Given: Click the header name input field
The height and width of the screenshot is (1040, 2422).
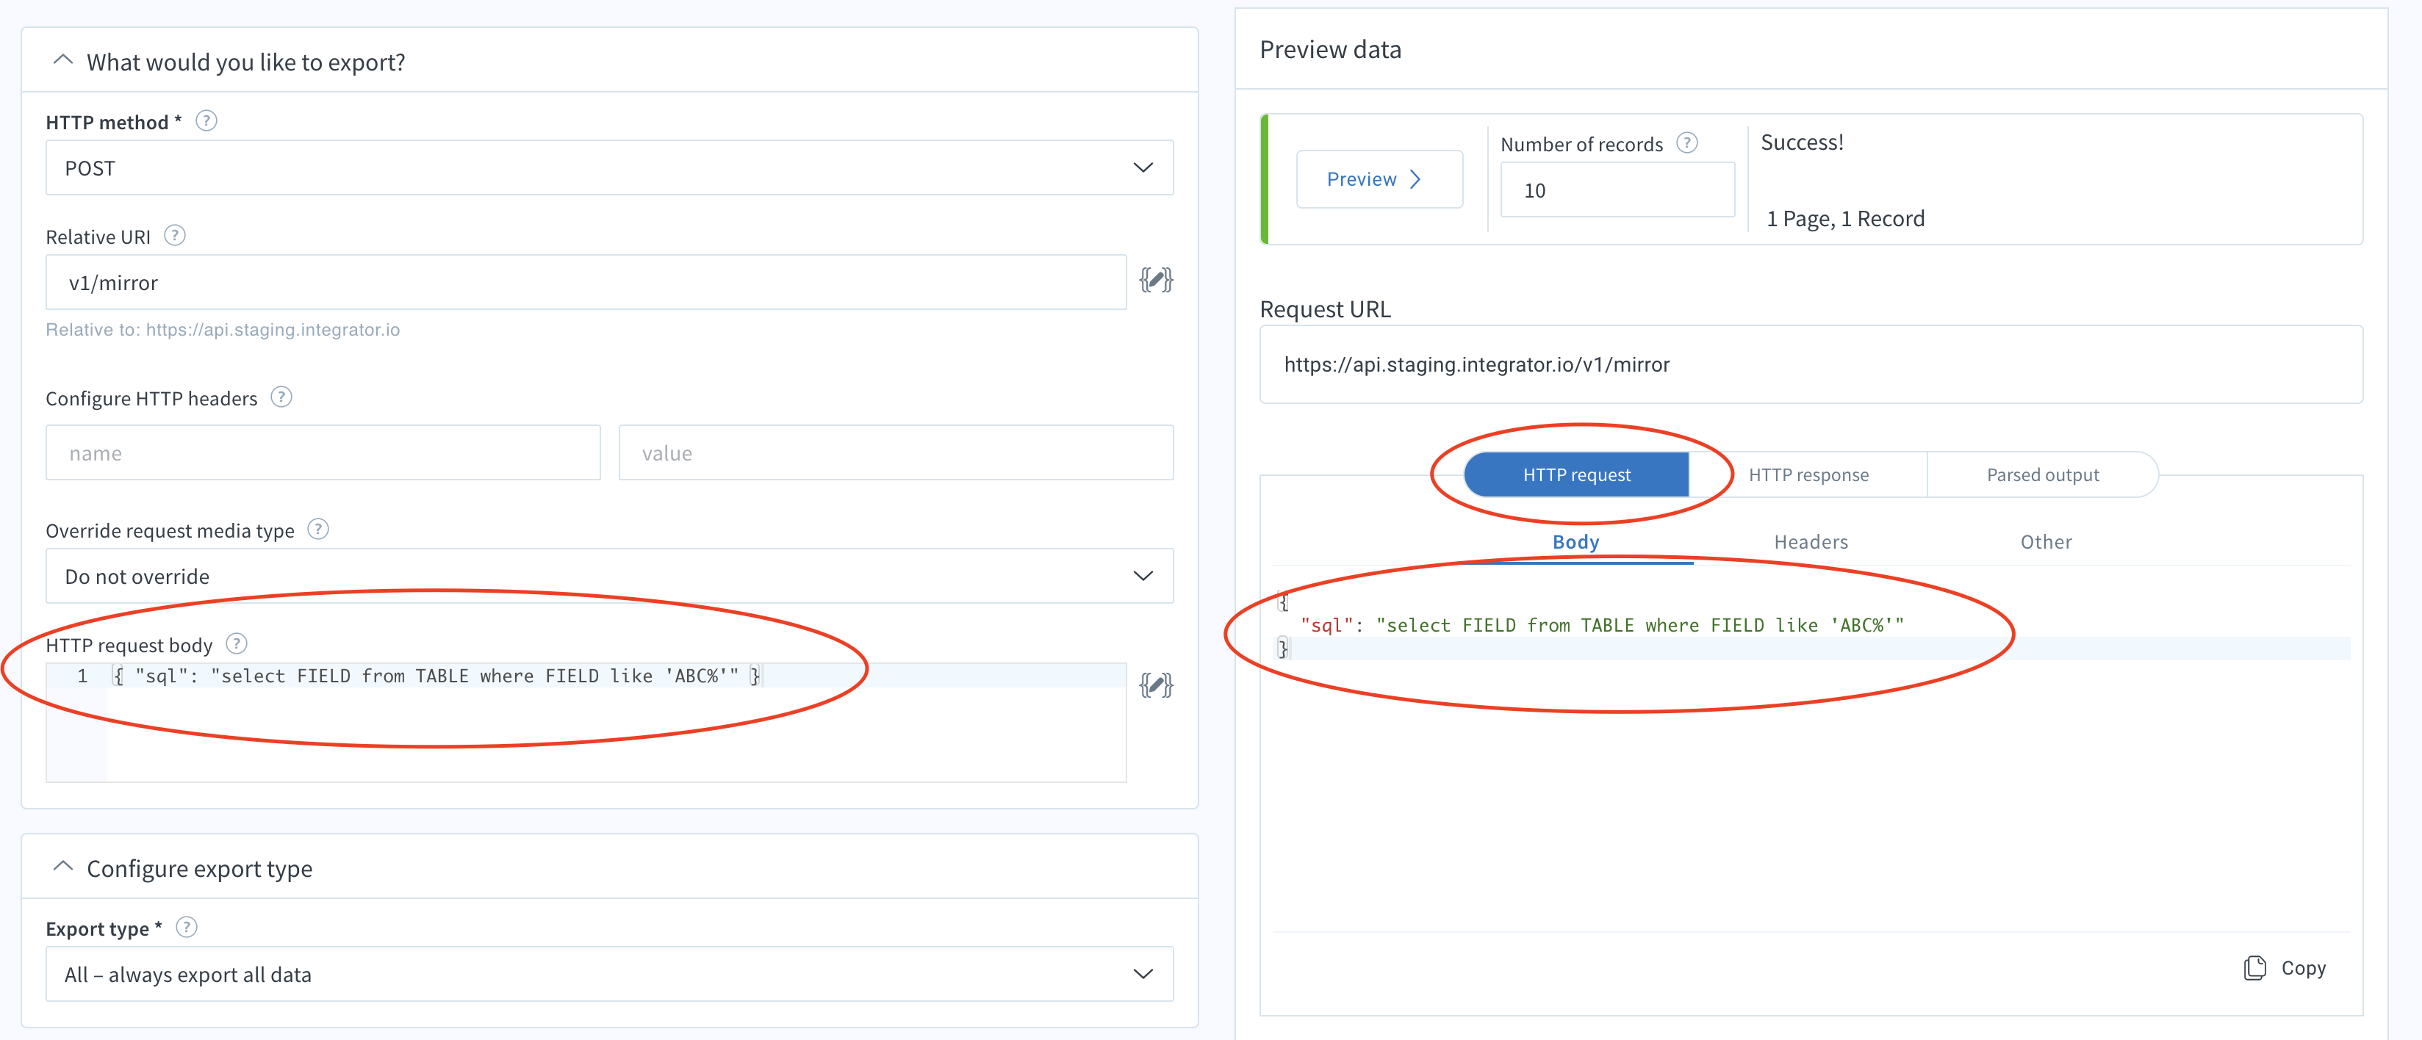Looking at the screenshot, I should click(323, 453).
